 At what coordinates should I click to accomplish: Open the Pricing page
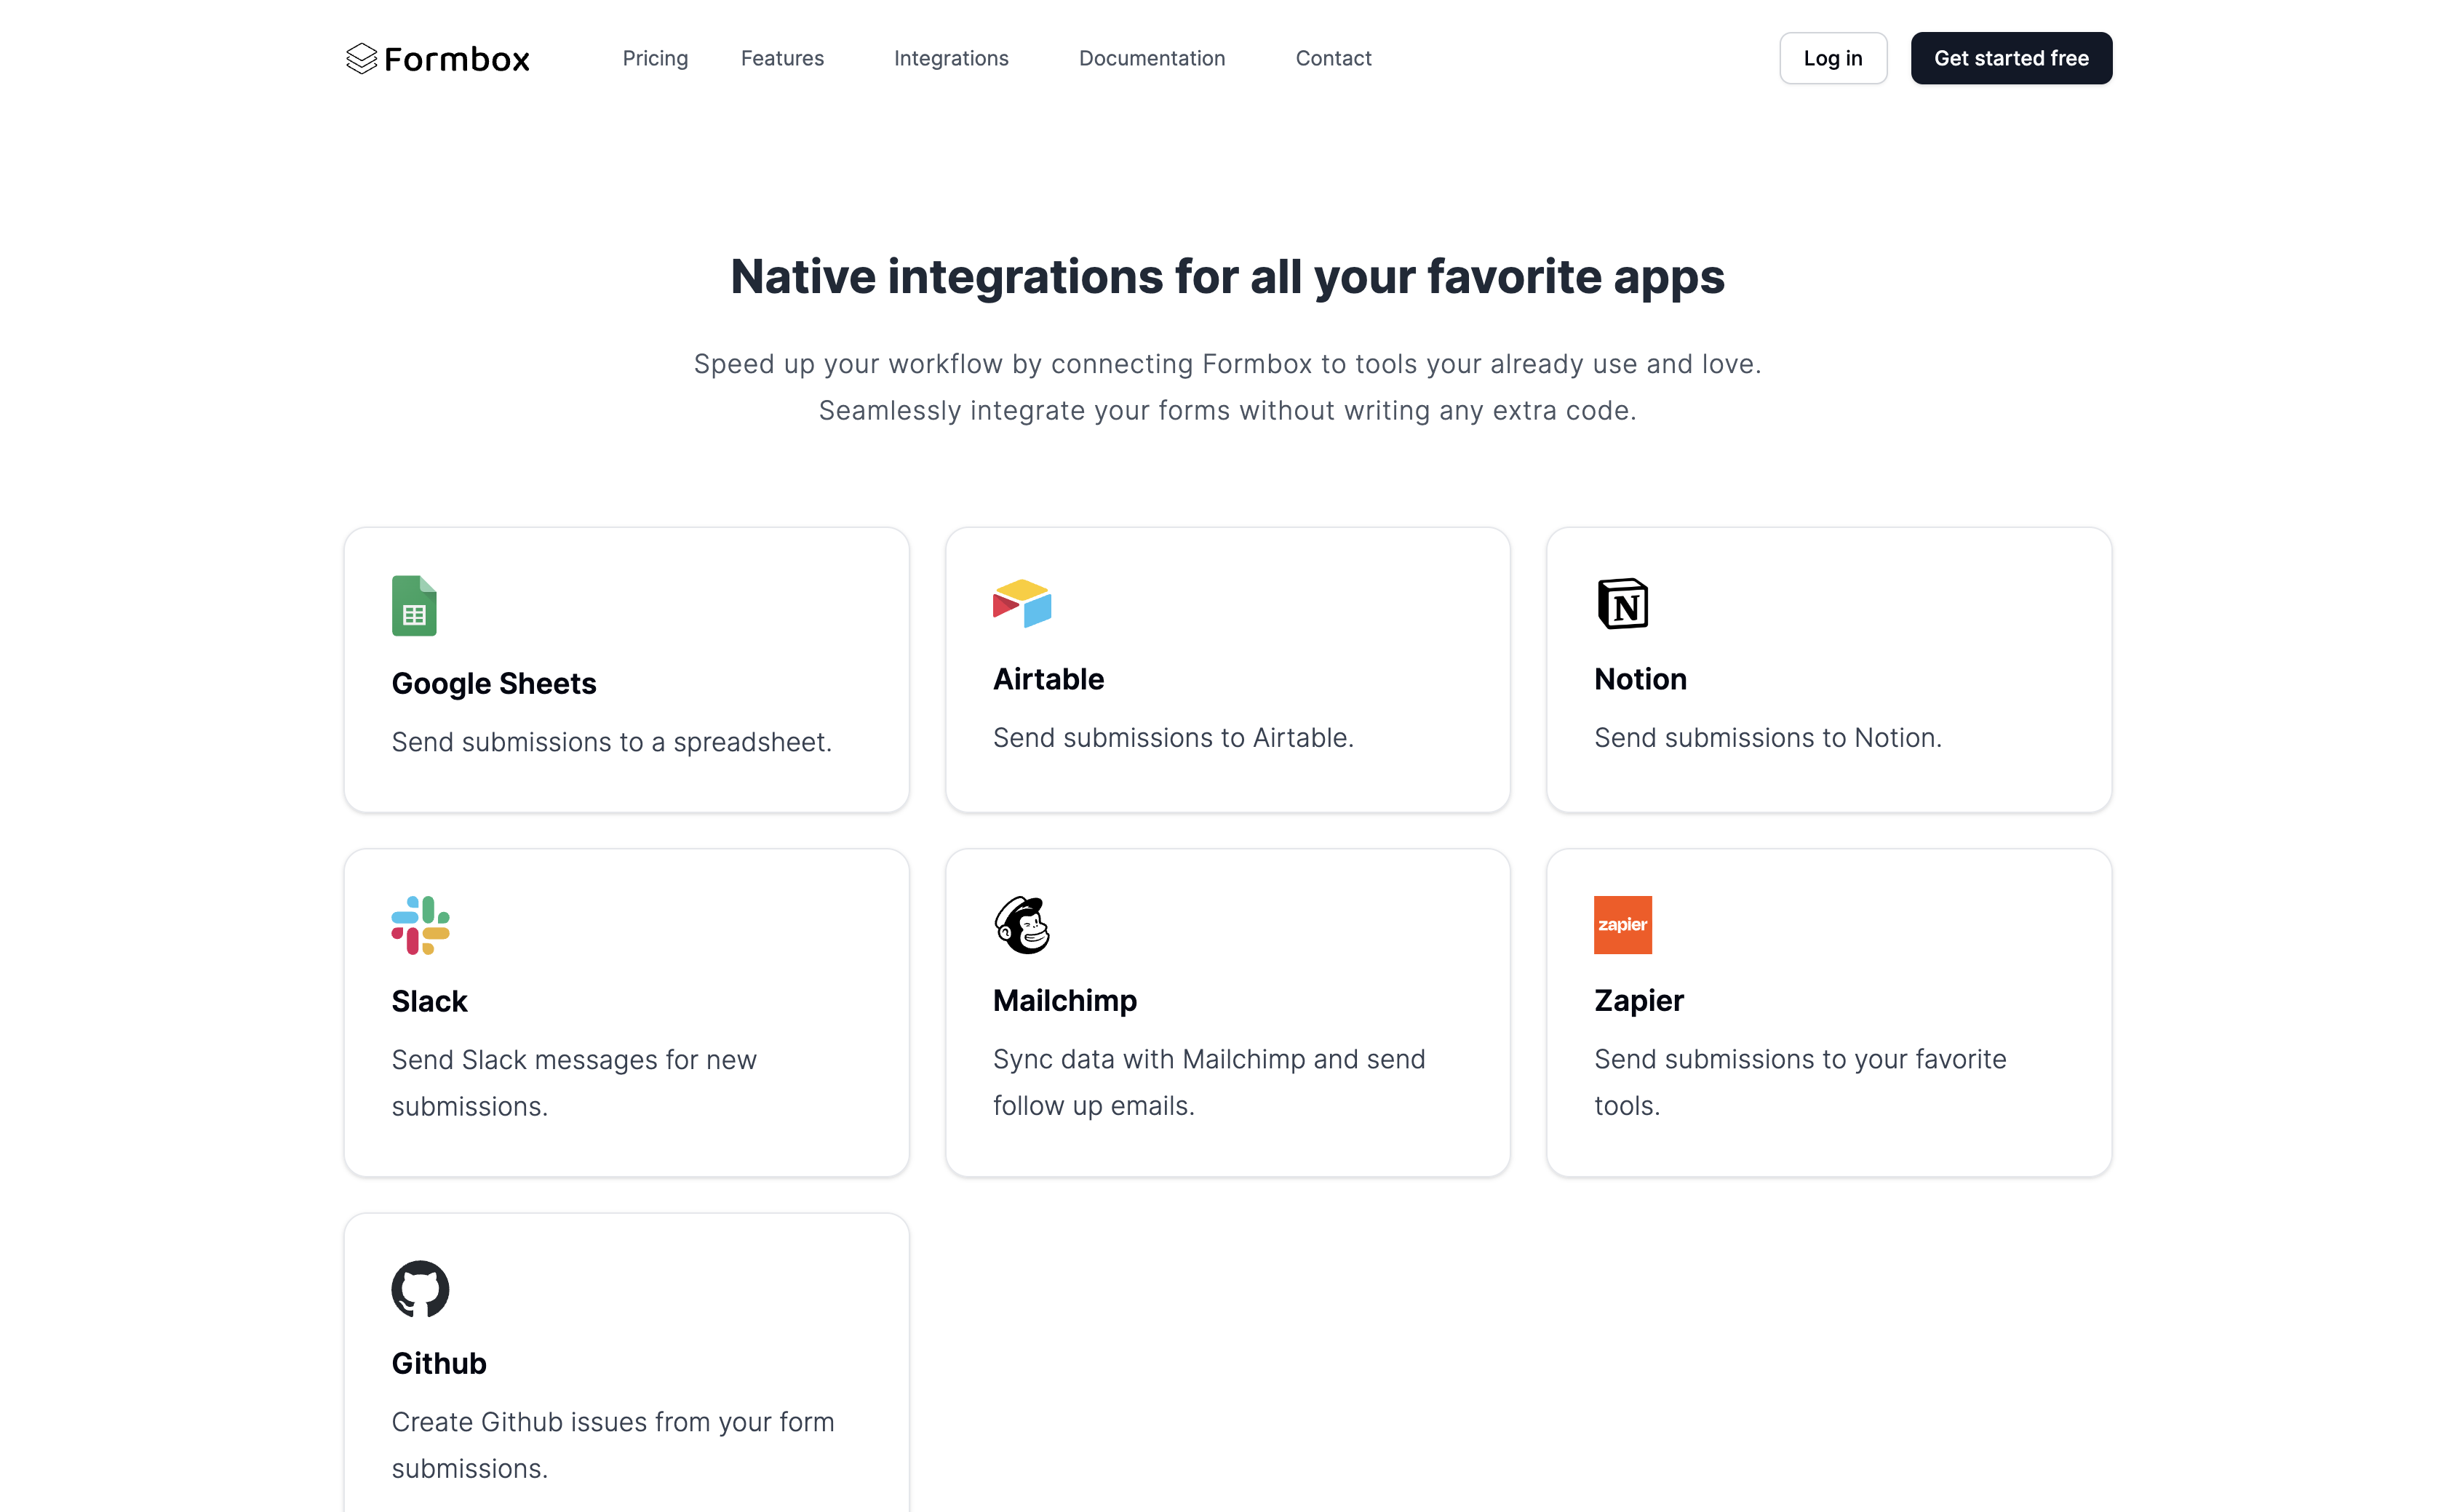(656, 58)
